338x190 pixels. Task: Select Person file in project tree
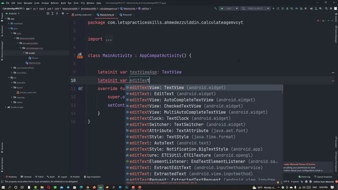pyautogui.click(x=33, y=58)
